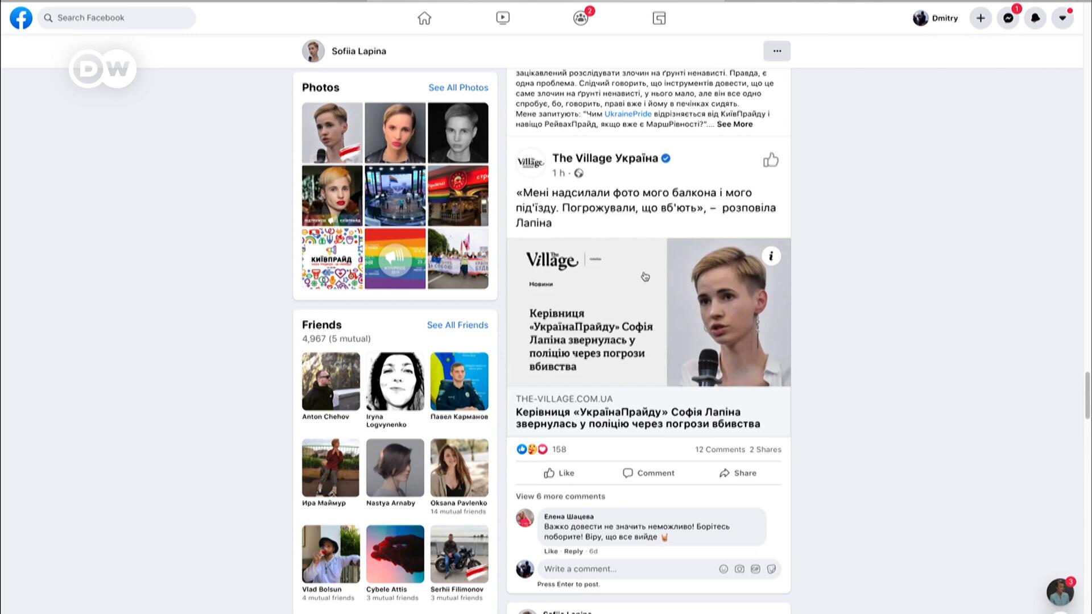Toggle Like on the Village post

tap(559, 473)
